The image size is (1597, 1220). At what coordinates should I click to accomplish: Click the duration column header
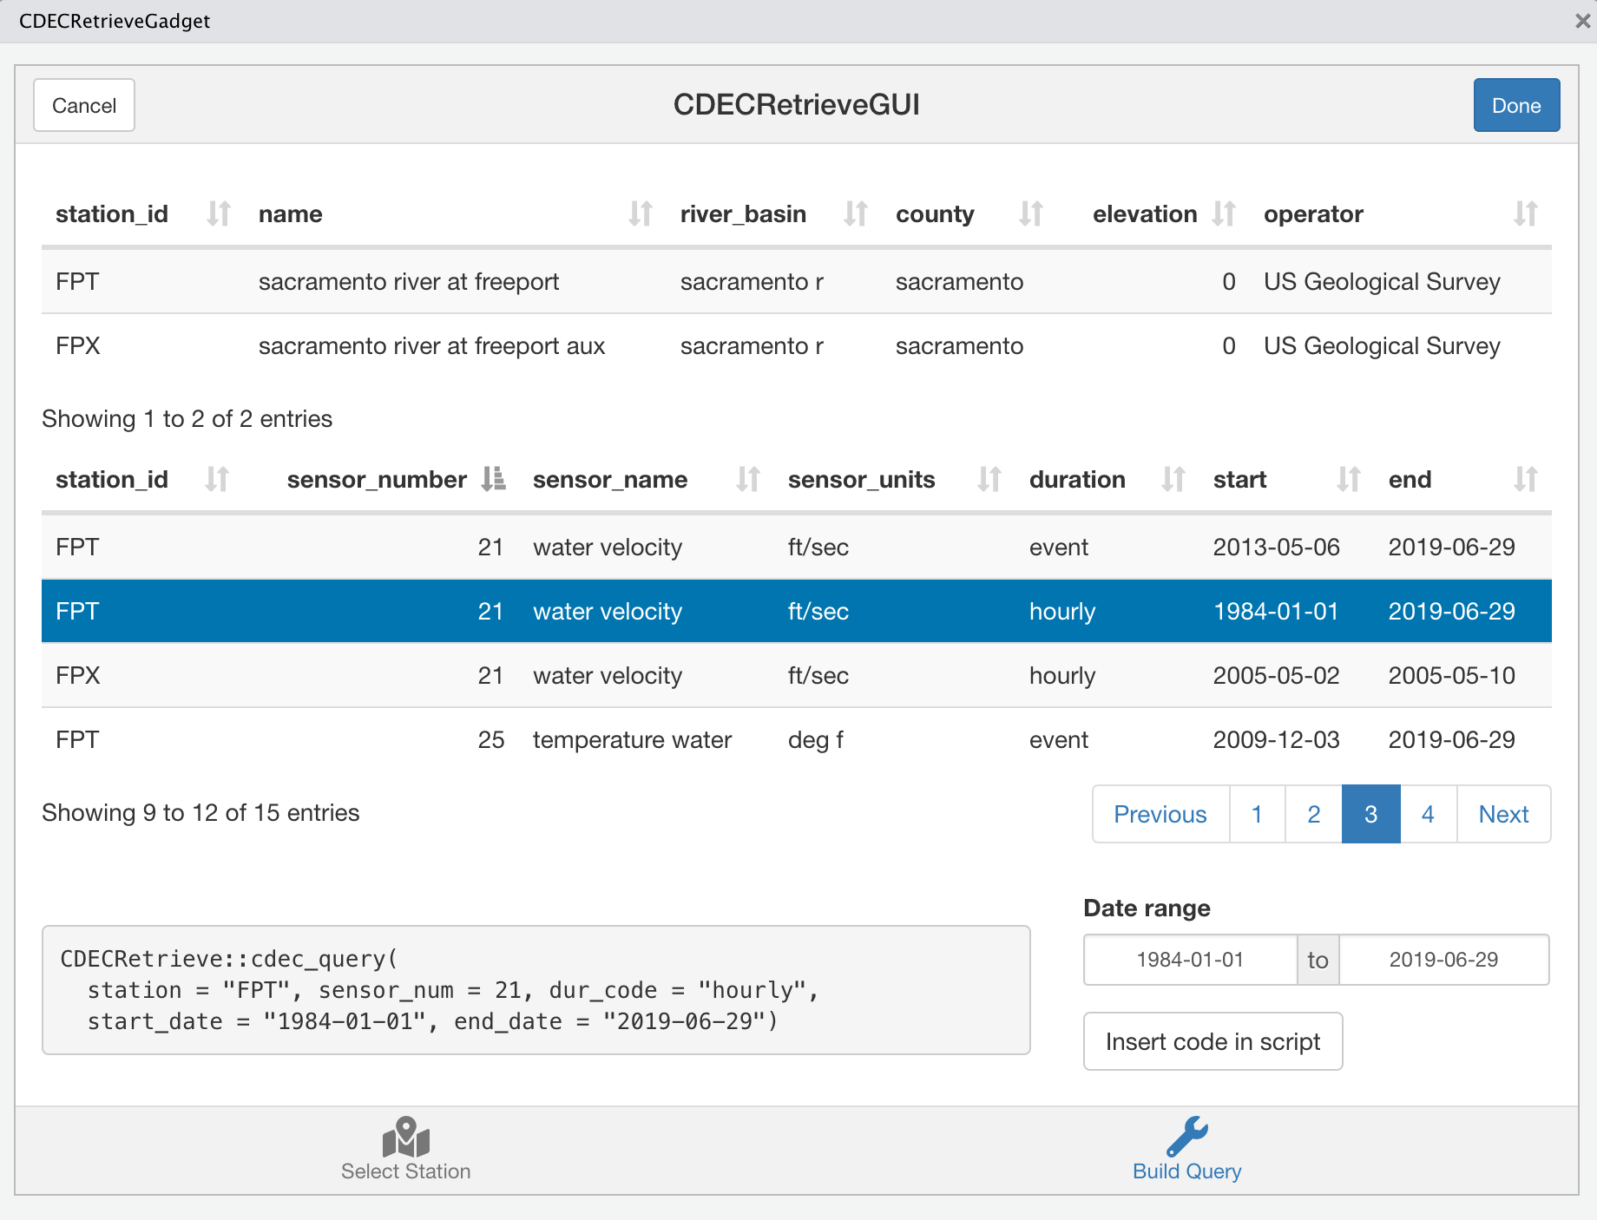point(1077,480)
